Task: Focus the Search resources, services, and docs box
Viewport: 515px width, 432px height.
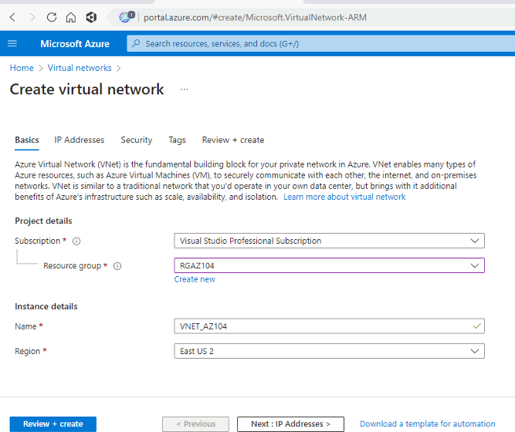Action: [x=321, y=43]
